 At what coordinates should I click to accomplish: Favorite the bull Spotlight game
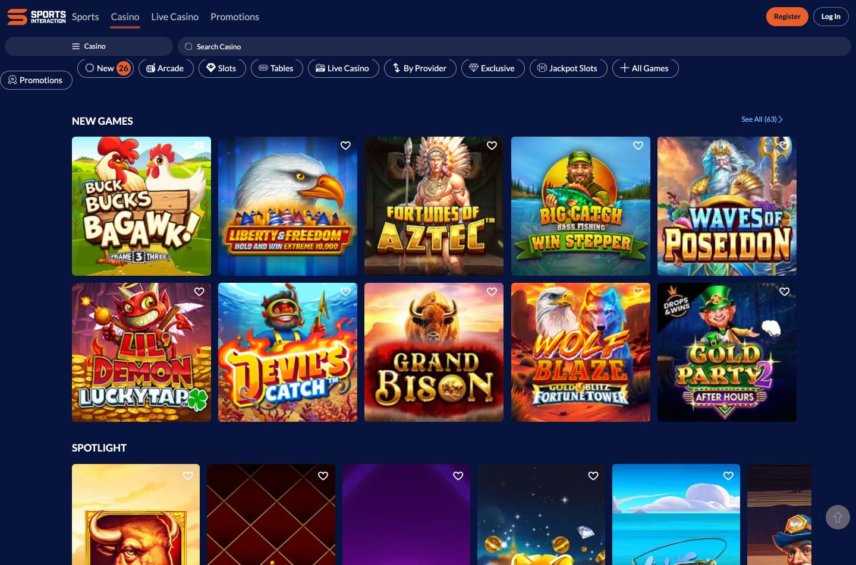point(188,476)
